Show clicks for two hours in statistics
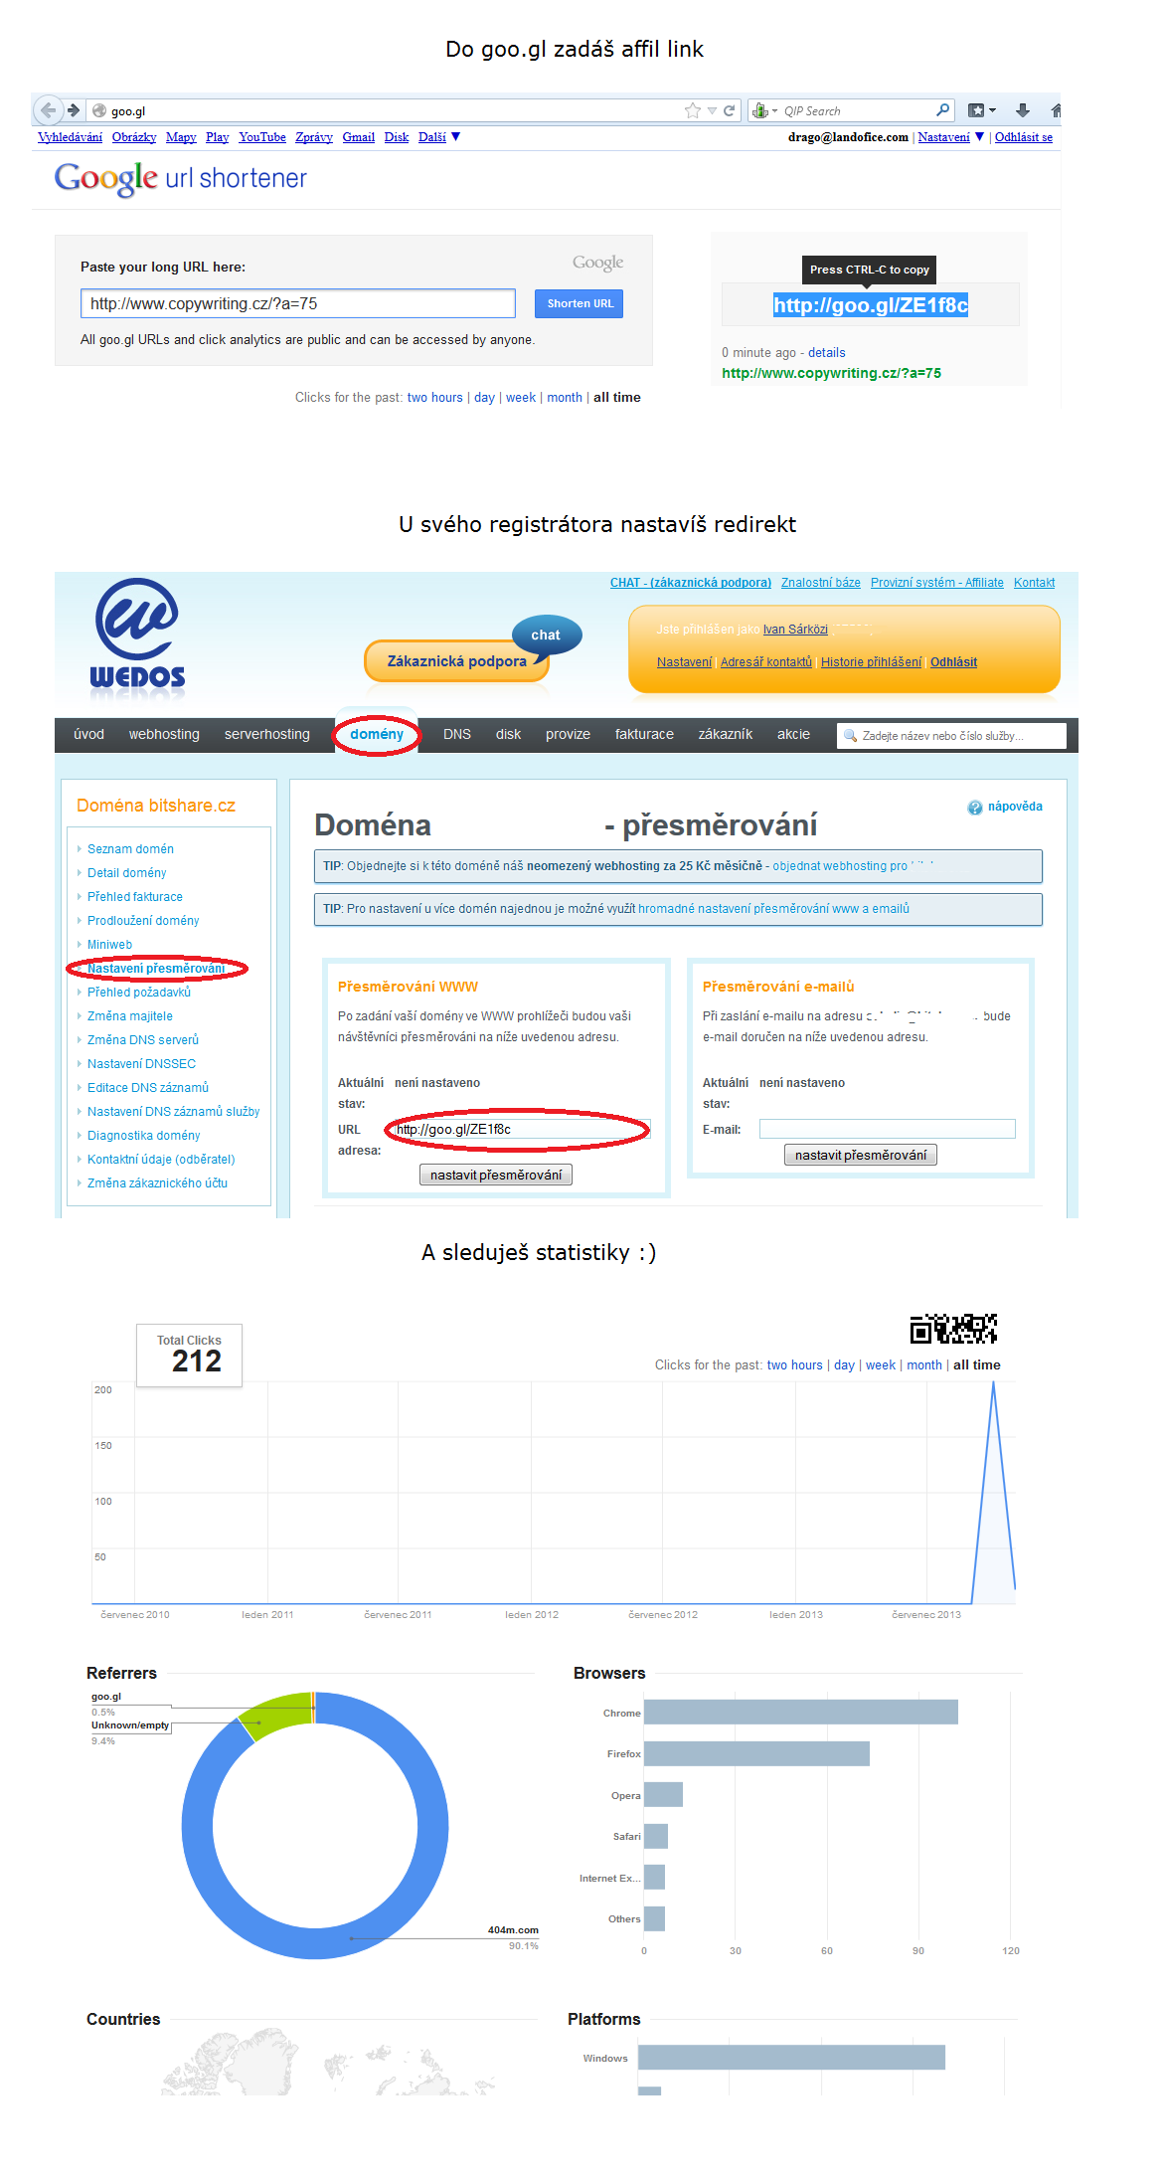Viewport: 1163px width, 2177px height. pos(795,1365)
